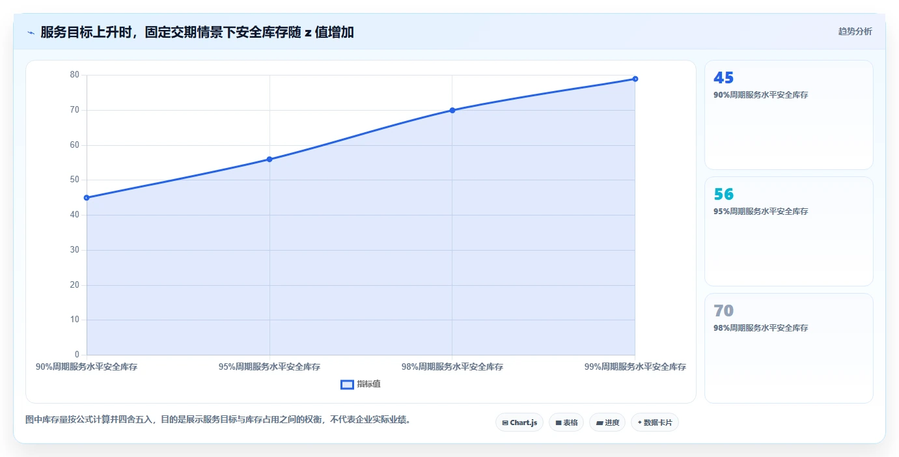Click the 数据卡片 chip star icon
This screenshot has width=899, height=457.
[x=639, y=422]
